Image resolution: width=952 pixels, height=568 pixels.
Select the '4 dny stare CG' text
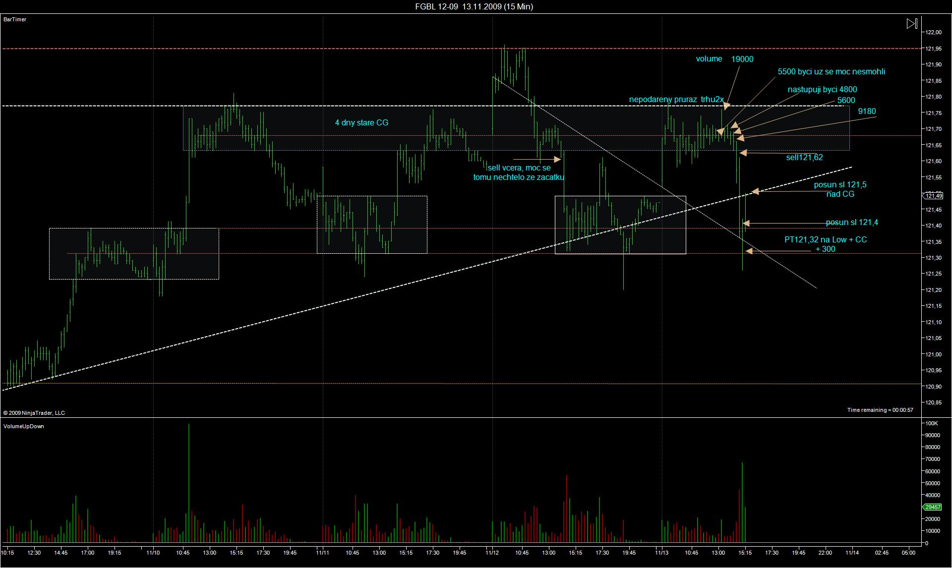[x=361, y=122]
